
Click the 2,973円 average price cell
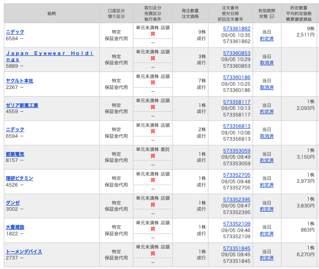pos(305,181)
